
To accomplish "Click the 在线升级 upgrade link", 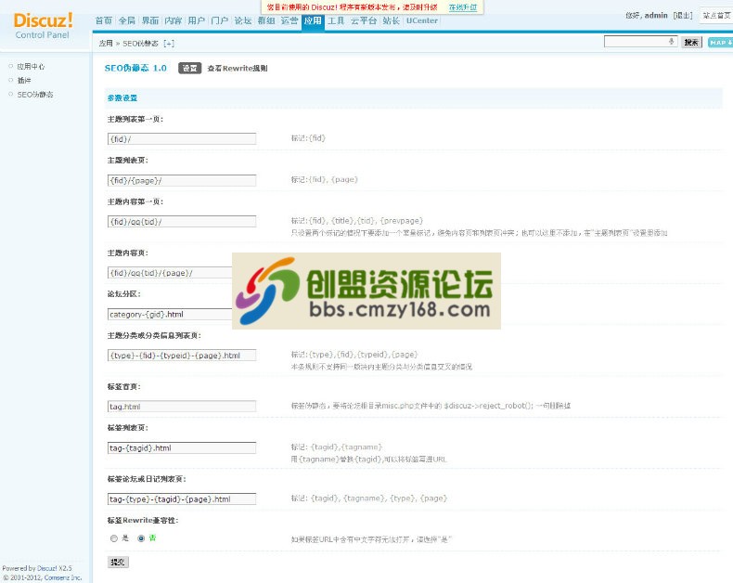I will pos(463,7).
